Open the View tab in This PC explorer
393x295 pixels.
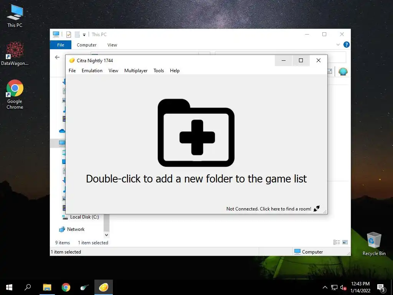pyautogui.click(x=112, y=45)
